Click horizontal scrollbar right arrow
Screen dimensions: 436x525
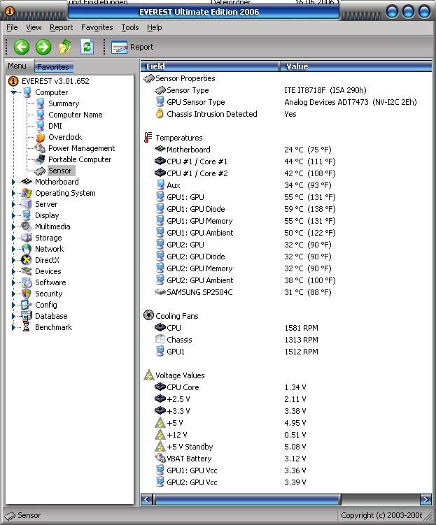tap(426, 500)
